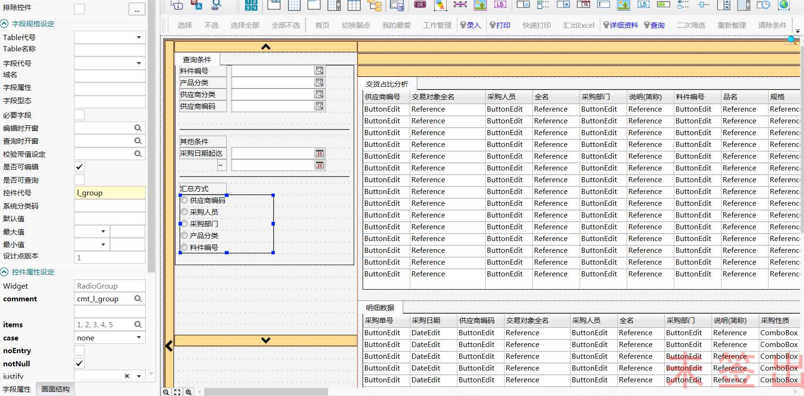Screen dimensions: 804x396
Task: Uncheck the 是否可编辑 checkbox
Action: click(x=79, y=167)
